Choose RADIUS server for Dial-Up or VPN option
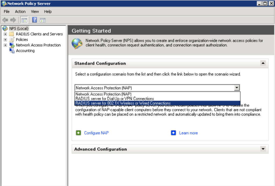Viewport: 275px width, 186px height. [157, 99]
